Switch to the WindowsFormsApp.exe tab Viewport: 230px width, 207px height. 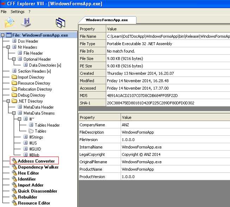point(107,20)
